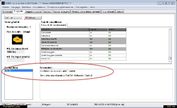
Task: Switch to the Console tab
Action: point(120,12)
